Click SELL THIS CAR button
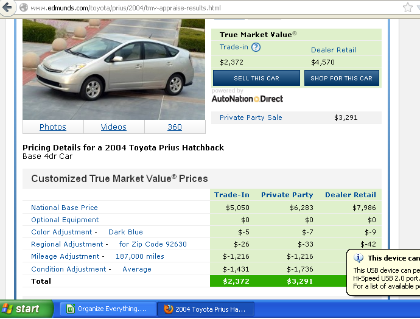Viewport: 420px width, 319px height. pyautogui.click(x=256, y=78)
